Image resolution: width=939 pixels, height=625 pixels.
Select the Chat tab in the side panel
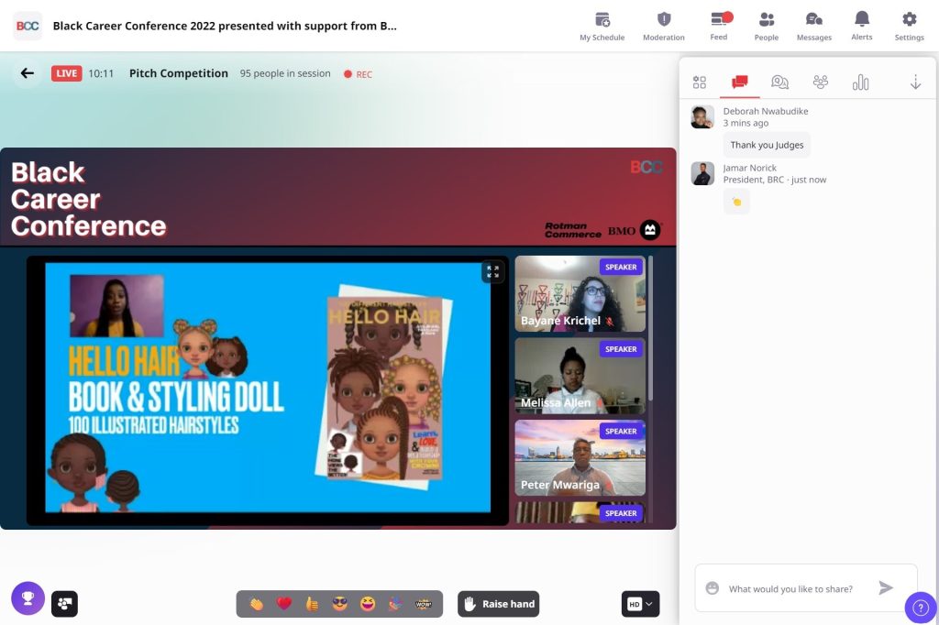click(740, 82)
